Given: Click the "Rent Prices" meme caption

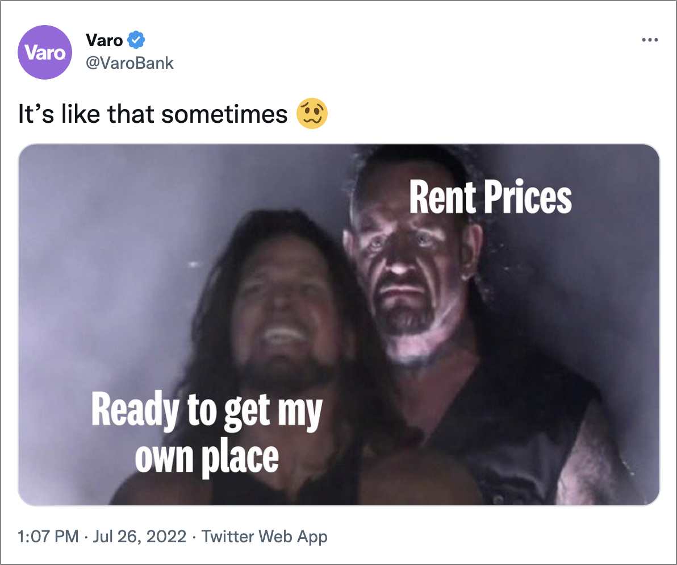Looking at the screenshot, I should 491,197.
